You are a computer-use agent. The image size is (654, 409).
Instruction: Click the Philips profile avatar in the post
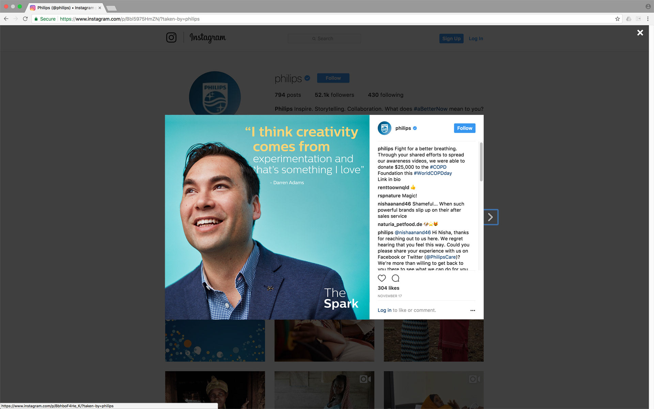384,128
